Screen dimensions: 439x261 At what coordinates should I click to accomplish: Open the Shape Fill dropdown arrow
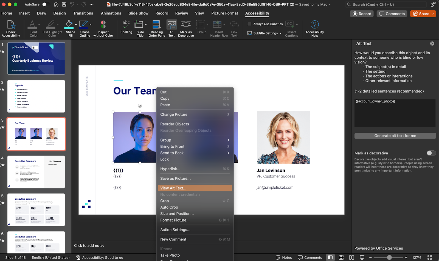coord(76,25)
